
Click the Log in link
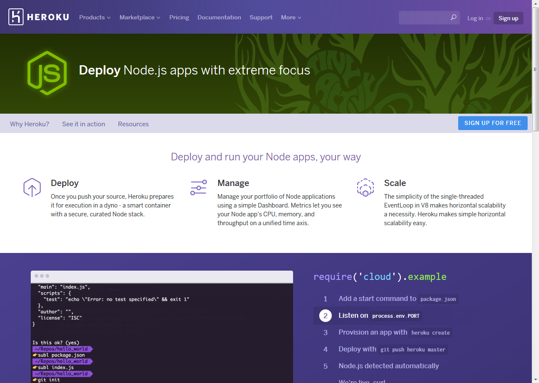coord(475,18)
